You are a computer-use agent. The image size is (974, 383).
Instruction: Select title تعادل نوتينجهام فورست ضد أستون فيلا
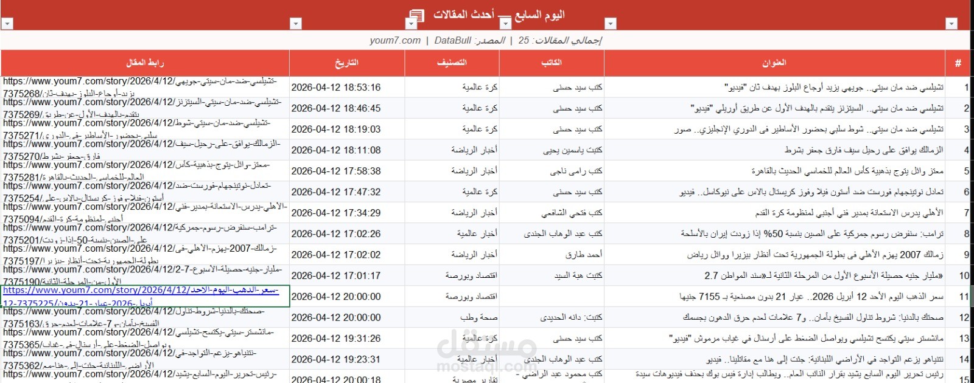[x=774, y=191]
